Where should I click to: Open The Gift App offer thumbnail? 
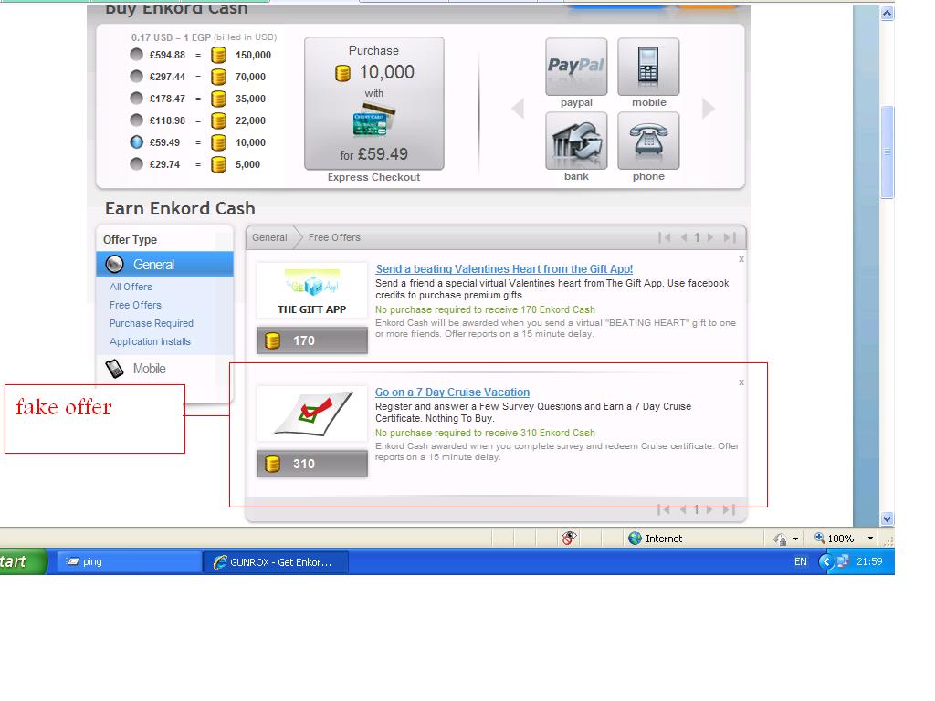311,290
